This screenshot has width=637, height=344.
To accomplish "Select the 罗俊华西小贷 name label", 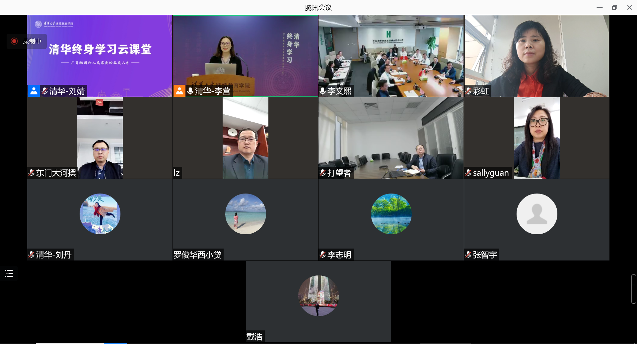I will tap(197, 255).
